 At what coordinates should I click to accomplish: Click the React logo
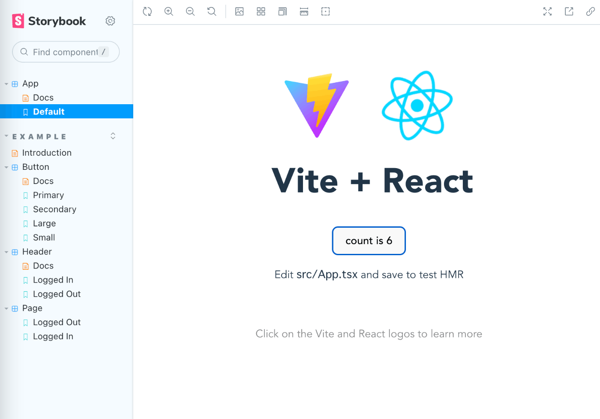(x=417, y=106)
